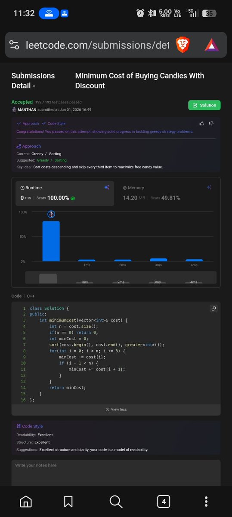Tap the browser Home icon

point(26,501)
